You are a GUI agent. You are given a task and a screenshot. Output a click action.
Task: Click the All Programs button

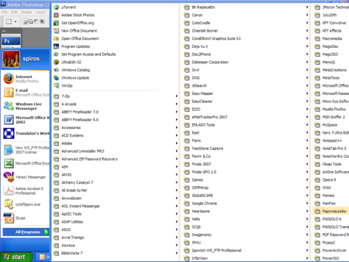[26, 232]
